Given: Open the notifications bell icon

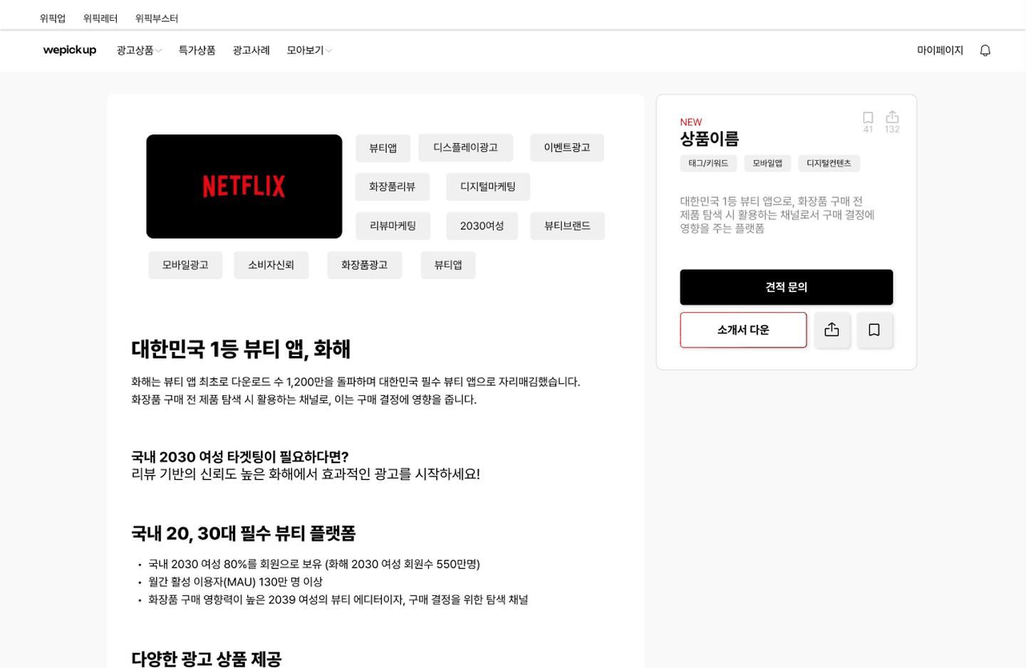Looking at the screenshot, I should (x=985, y=51).
